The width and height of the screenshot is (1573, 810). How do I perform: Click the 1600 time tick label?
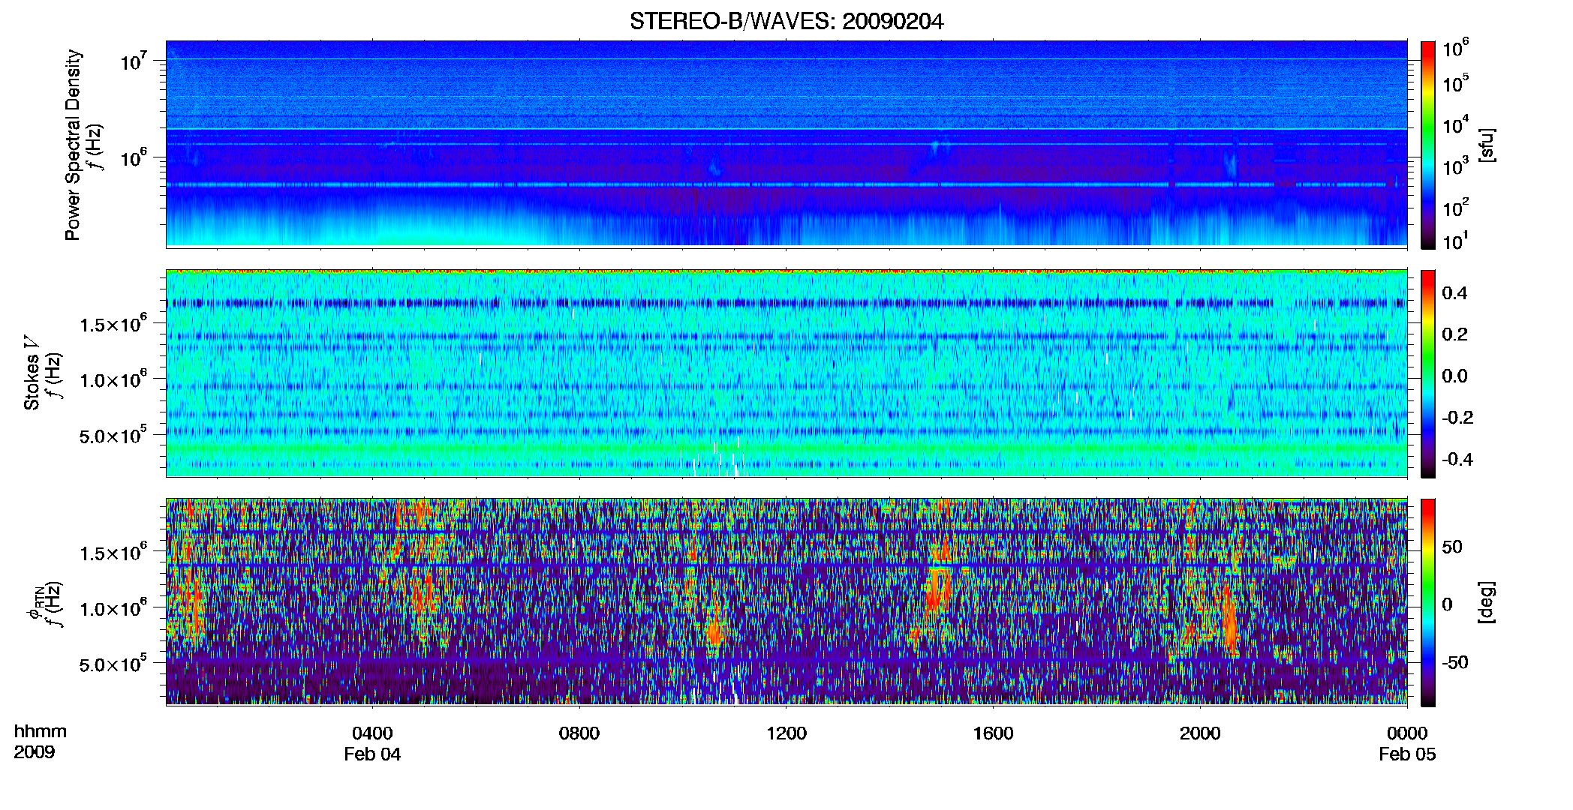pyautogui.click(x=993, y=733)
